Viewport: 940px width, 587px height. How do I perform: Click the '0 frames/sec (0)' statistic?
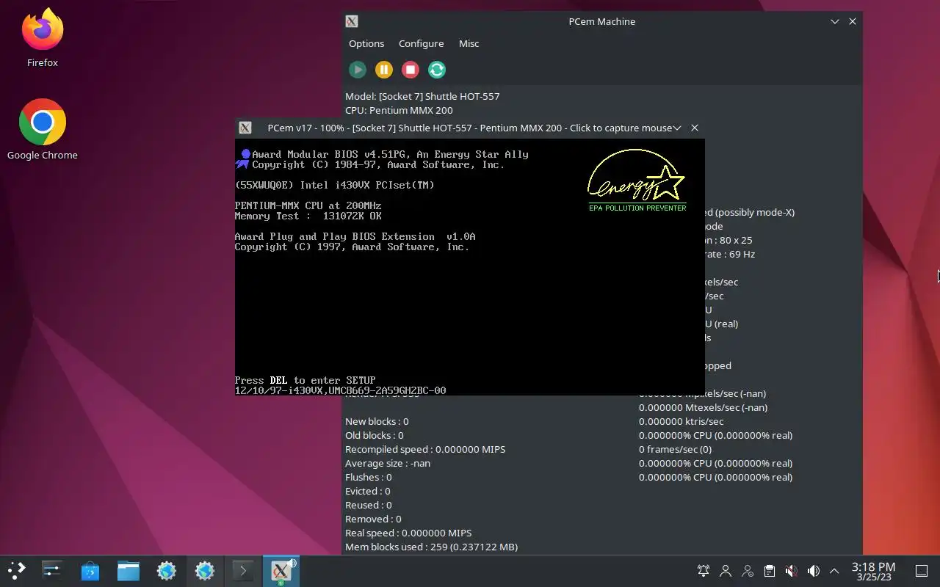point(675,449)
